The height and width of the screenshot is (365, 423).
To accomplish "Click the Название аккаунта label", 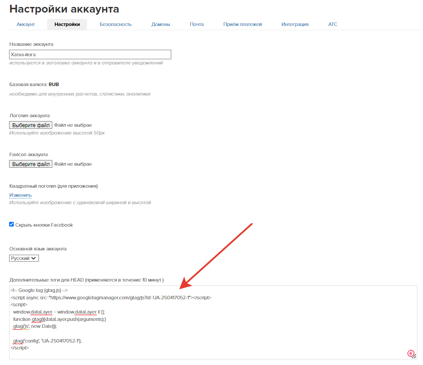I will (31, 44).
